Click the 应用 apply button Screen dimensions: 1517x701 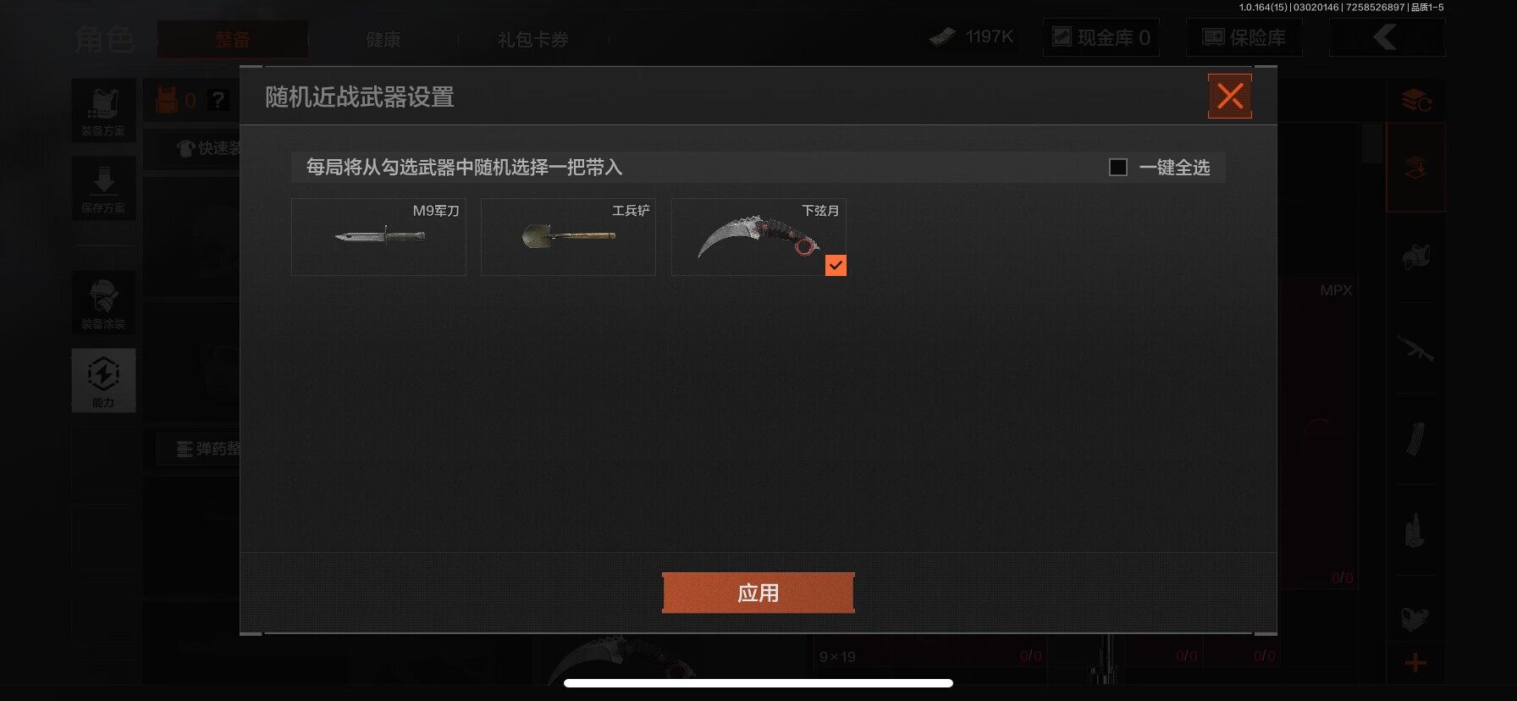coord(758,593)
